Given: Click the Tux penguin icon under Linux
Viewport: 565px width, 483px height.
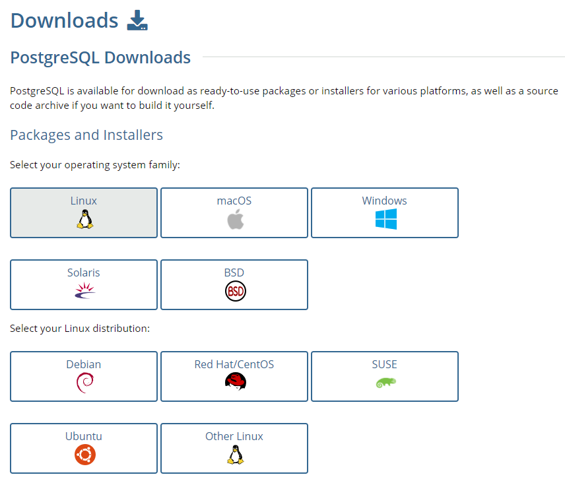Looking at the screenshot, I should 85,219.
